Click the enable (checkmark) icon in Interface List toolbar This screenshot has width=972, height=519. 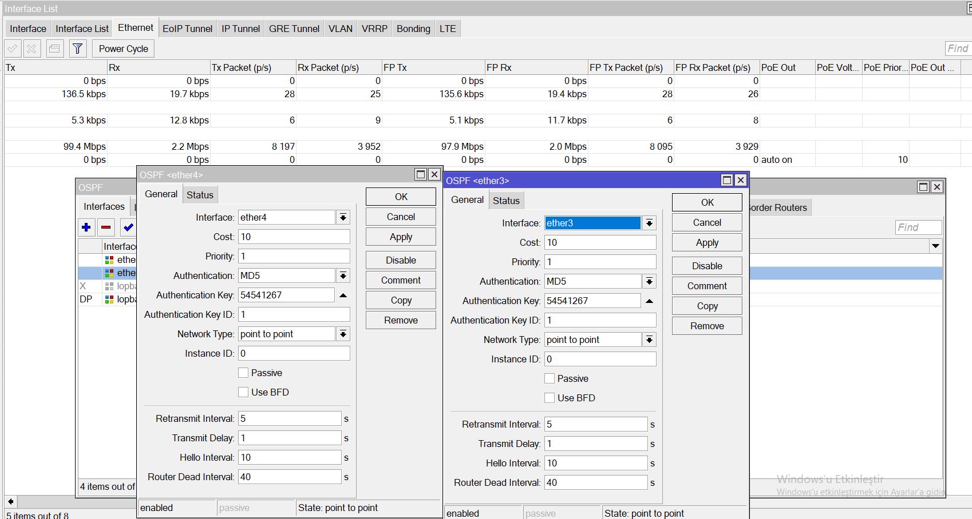click(13, 48)
